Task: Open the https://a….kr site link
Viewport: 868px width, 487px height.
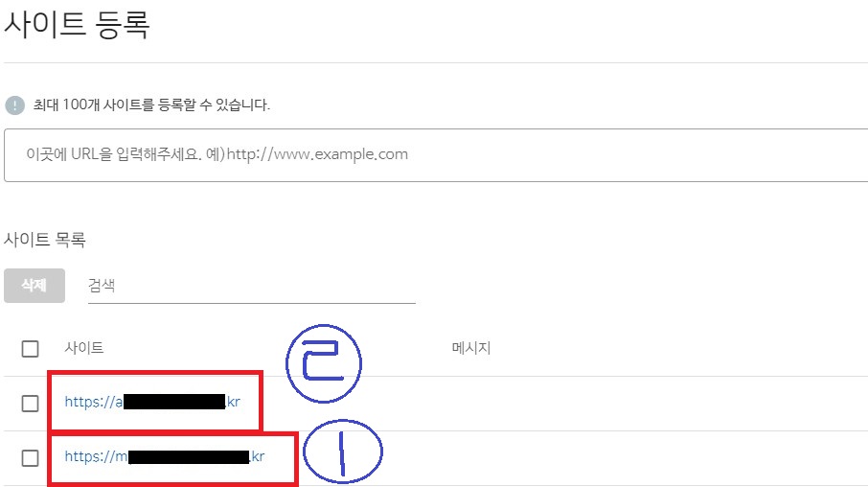Action: click(152, 402)
